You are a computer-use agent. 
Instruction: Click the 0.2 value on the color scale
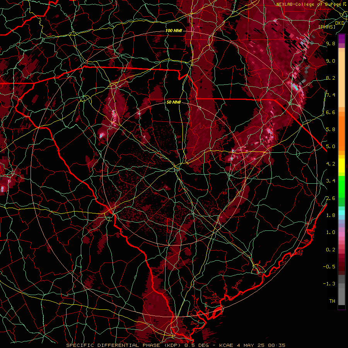point(331,249)
